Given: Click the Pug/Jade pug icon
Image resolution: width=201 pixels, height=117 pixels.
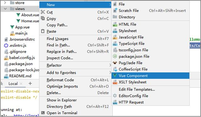Looking at the screenshot, I should (115, 63).
